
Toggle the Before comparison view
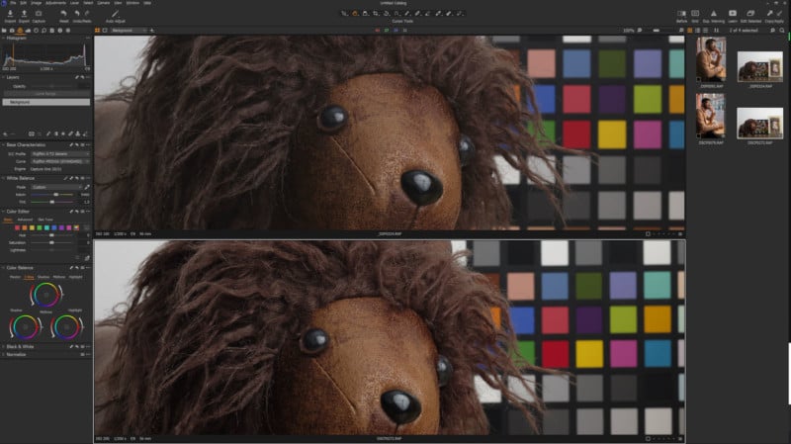(x=681, y=14)
